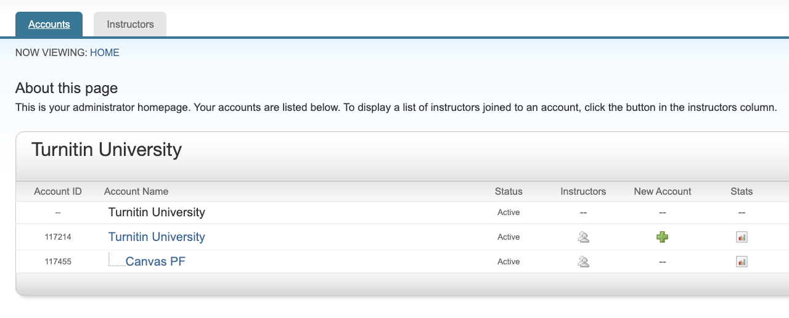
Task: Click the Turnitin University panel heading
Action: pos(107,150)
